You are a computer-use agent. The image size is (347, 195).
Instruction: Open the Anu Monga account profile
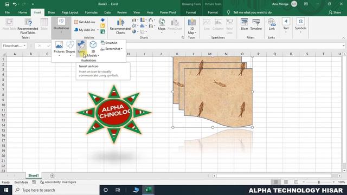pos(285,4)
